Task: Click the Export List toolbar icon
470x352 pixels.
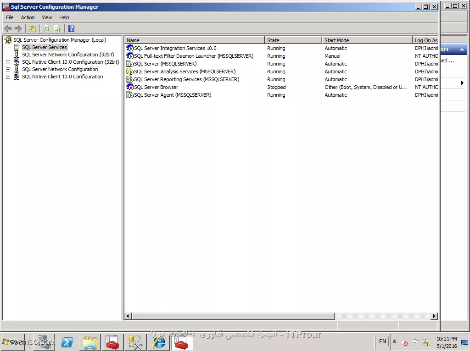Action: click(x=57, y=28)
